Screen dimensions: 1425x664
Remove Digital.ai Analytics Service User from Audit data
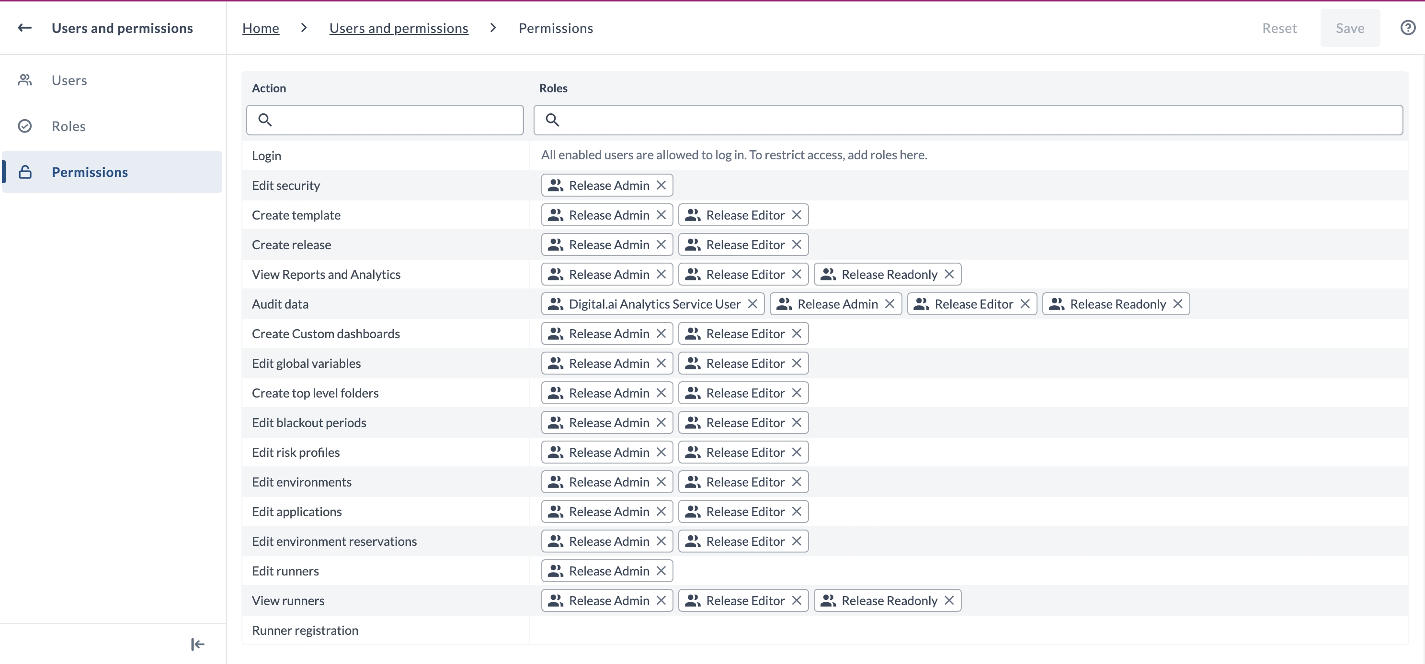(x=753, y=304)
